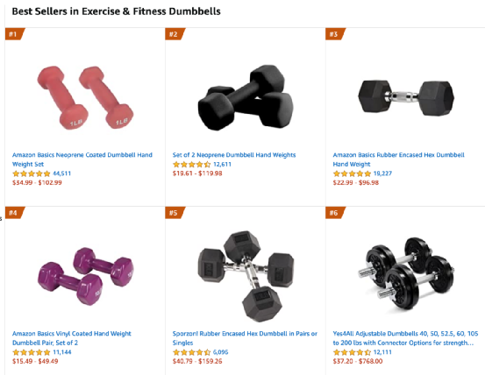Screen dimensions: 485x375
Task: Click the #4 best seller rank badge
Action: point(14,213)
